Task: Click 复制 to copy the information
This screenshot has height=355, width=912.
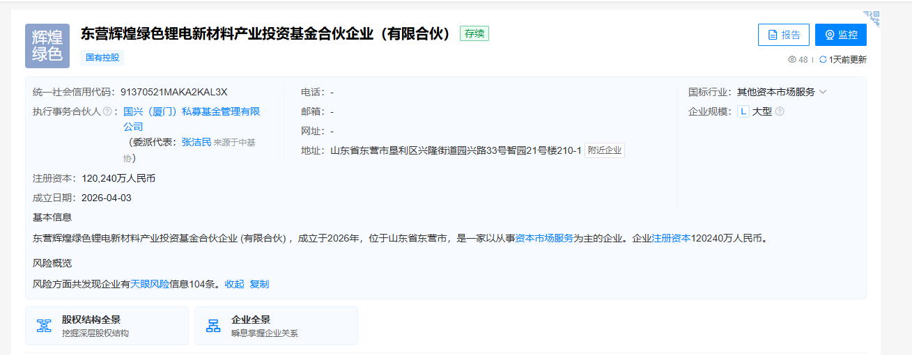Action: pyautogui.click(x=259, y=284)
